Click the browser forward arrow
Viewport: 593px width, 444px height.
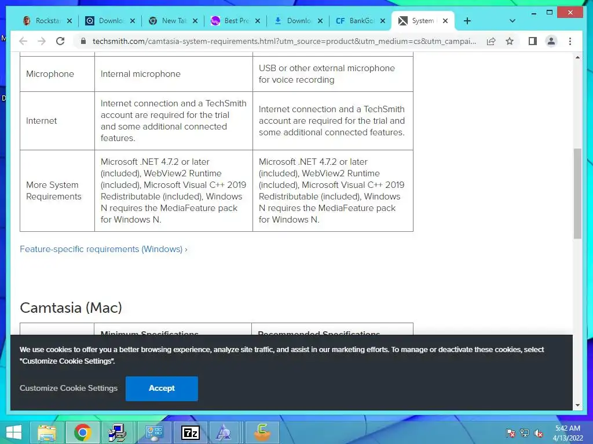click(x=42, y=41)
